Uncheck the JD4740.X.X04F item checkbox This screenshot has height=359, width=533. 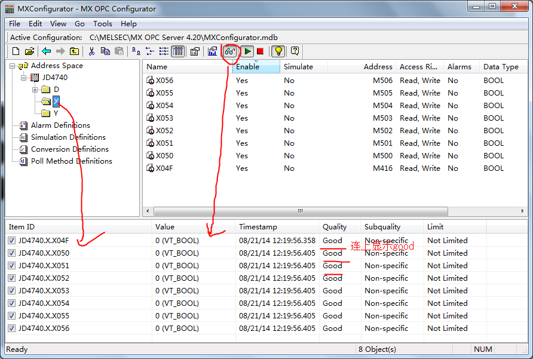(x=13, y=241)
